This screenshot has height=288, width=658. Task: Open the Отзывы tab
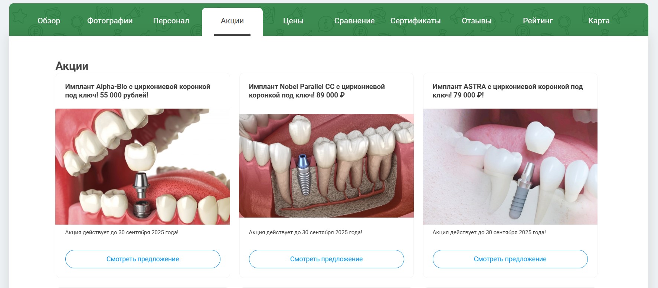477,21
